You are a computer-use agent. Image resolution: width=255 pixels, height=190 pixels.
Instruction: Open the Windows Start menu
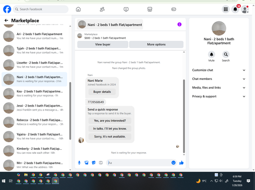4,181
